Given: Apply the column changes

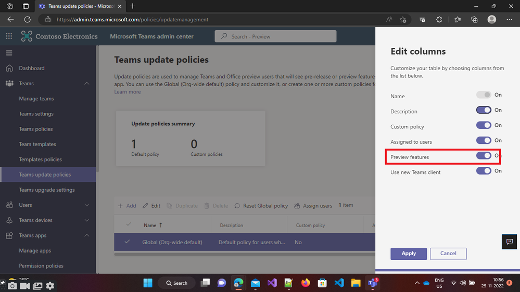Looking at the screenshot, I should pyautogui.click(x=409, y=254).
